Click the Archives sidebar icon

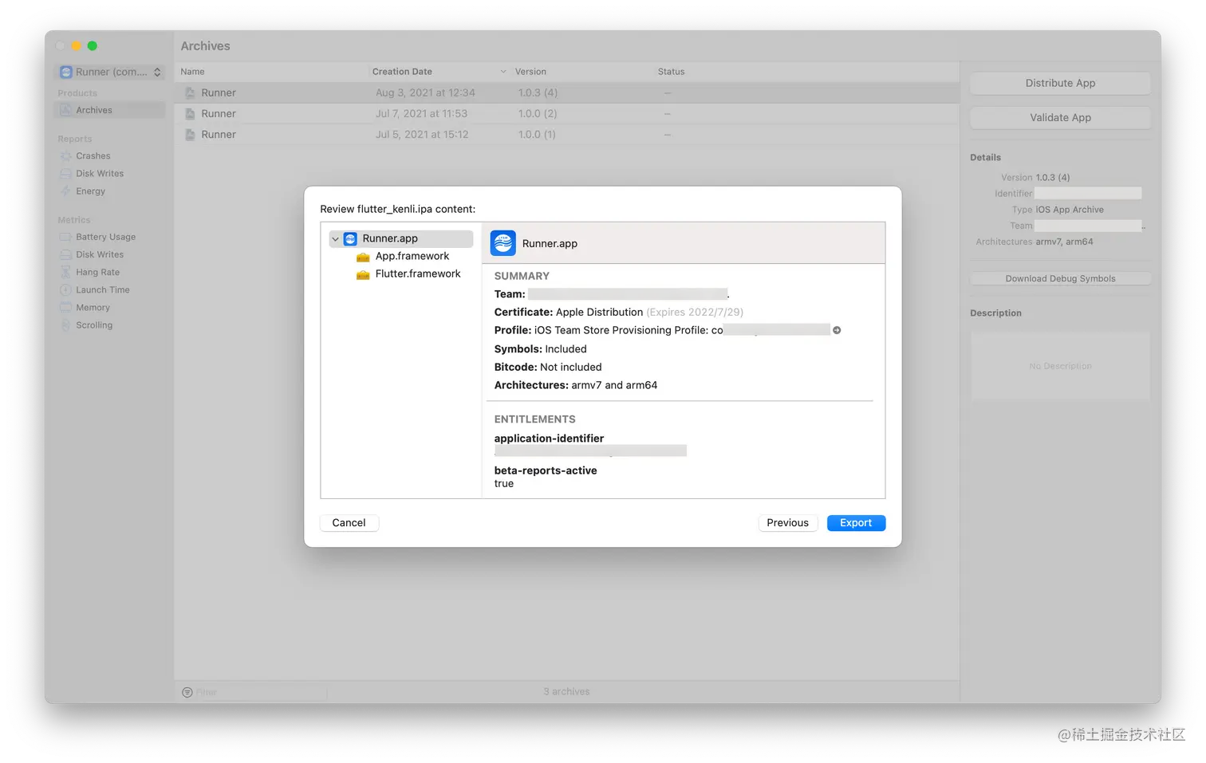[66, 110]
